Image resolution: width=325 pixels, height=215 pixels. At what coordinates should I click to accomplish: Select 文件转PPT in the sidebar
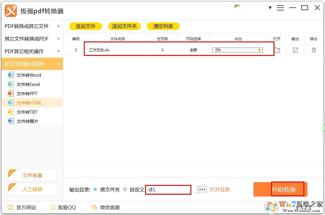click(11, 93)
